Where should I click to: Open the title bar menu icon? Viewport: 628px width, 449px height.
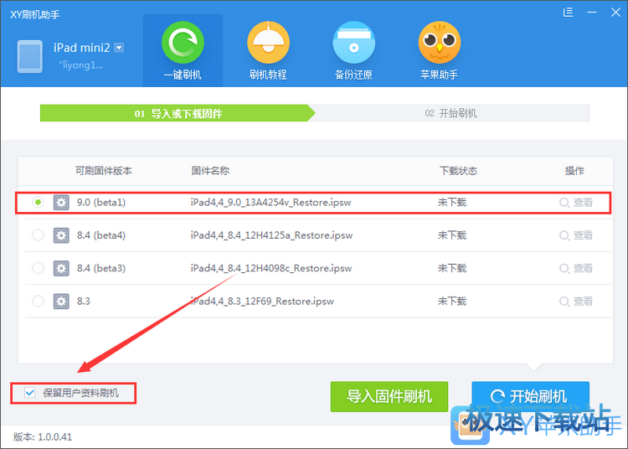tap(568, 13)
